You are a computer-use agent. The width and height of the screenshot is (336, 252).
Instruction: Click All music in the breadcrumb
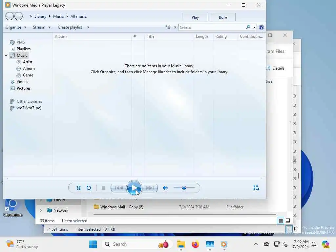[x=78, y=16]
